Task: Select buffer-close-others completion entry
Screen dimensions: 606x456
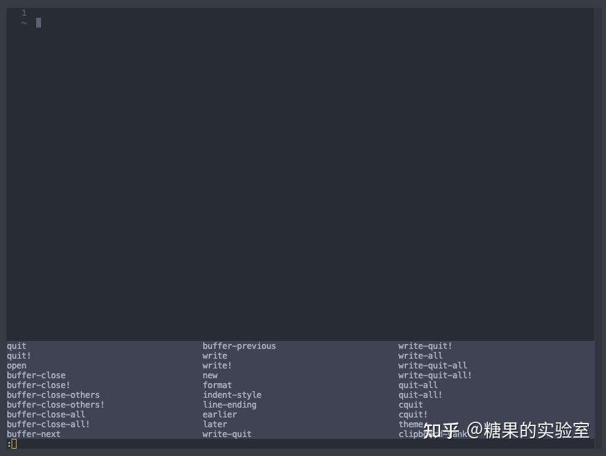Action: [53, 395]
